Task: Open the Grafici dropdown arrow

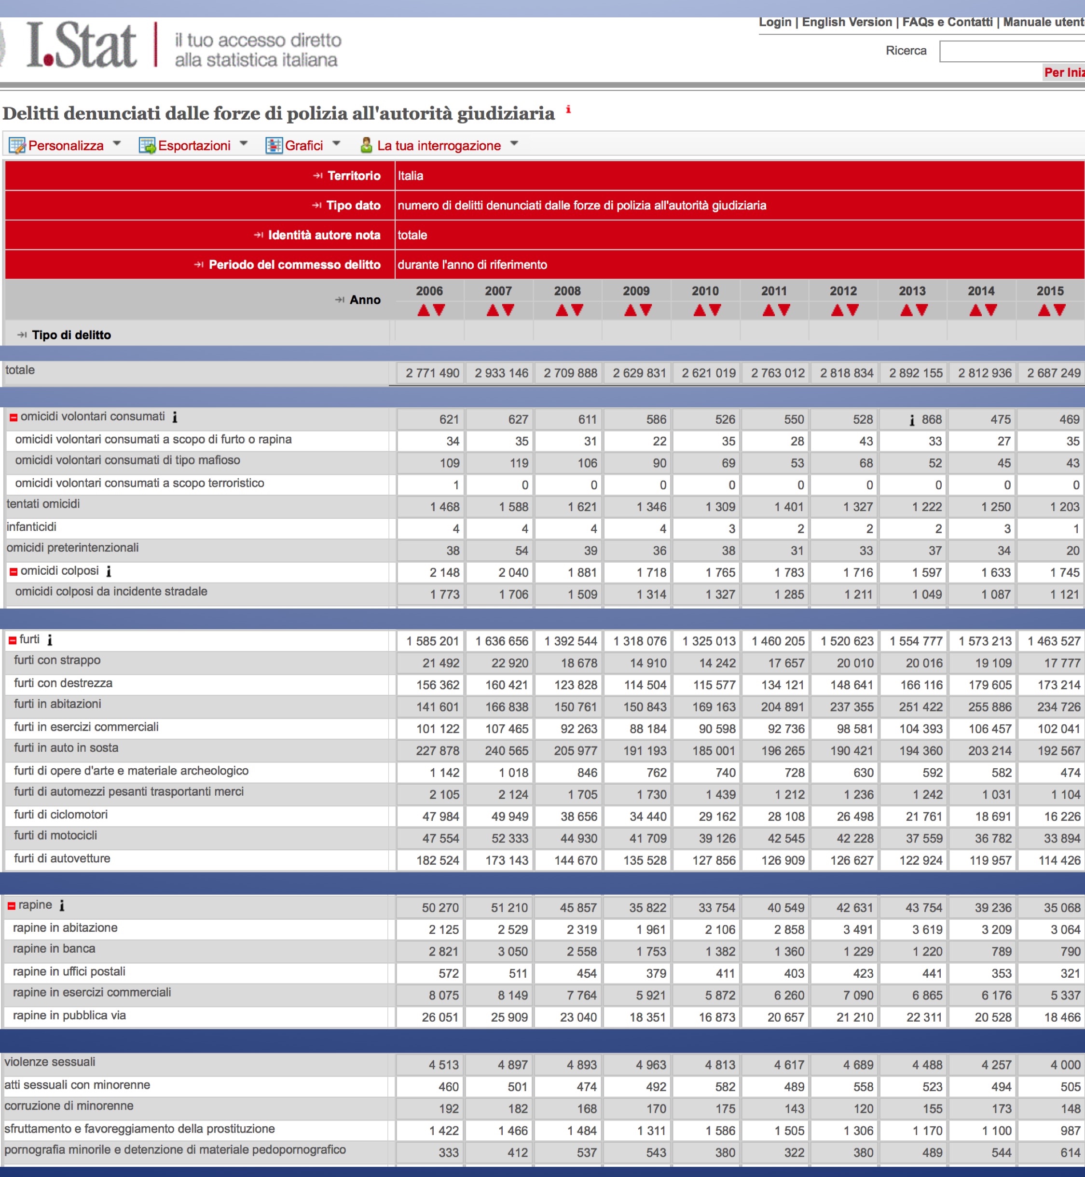Action: click(x=336, y=143)
